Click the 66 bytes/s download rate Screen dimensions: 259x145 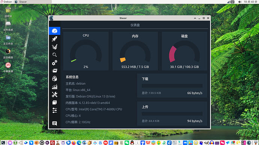click(195, 93)
